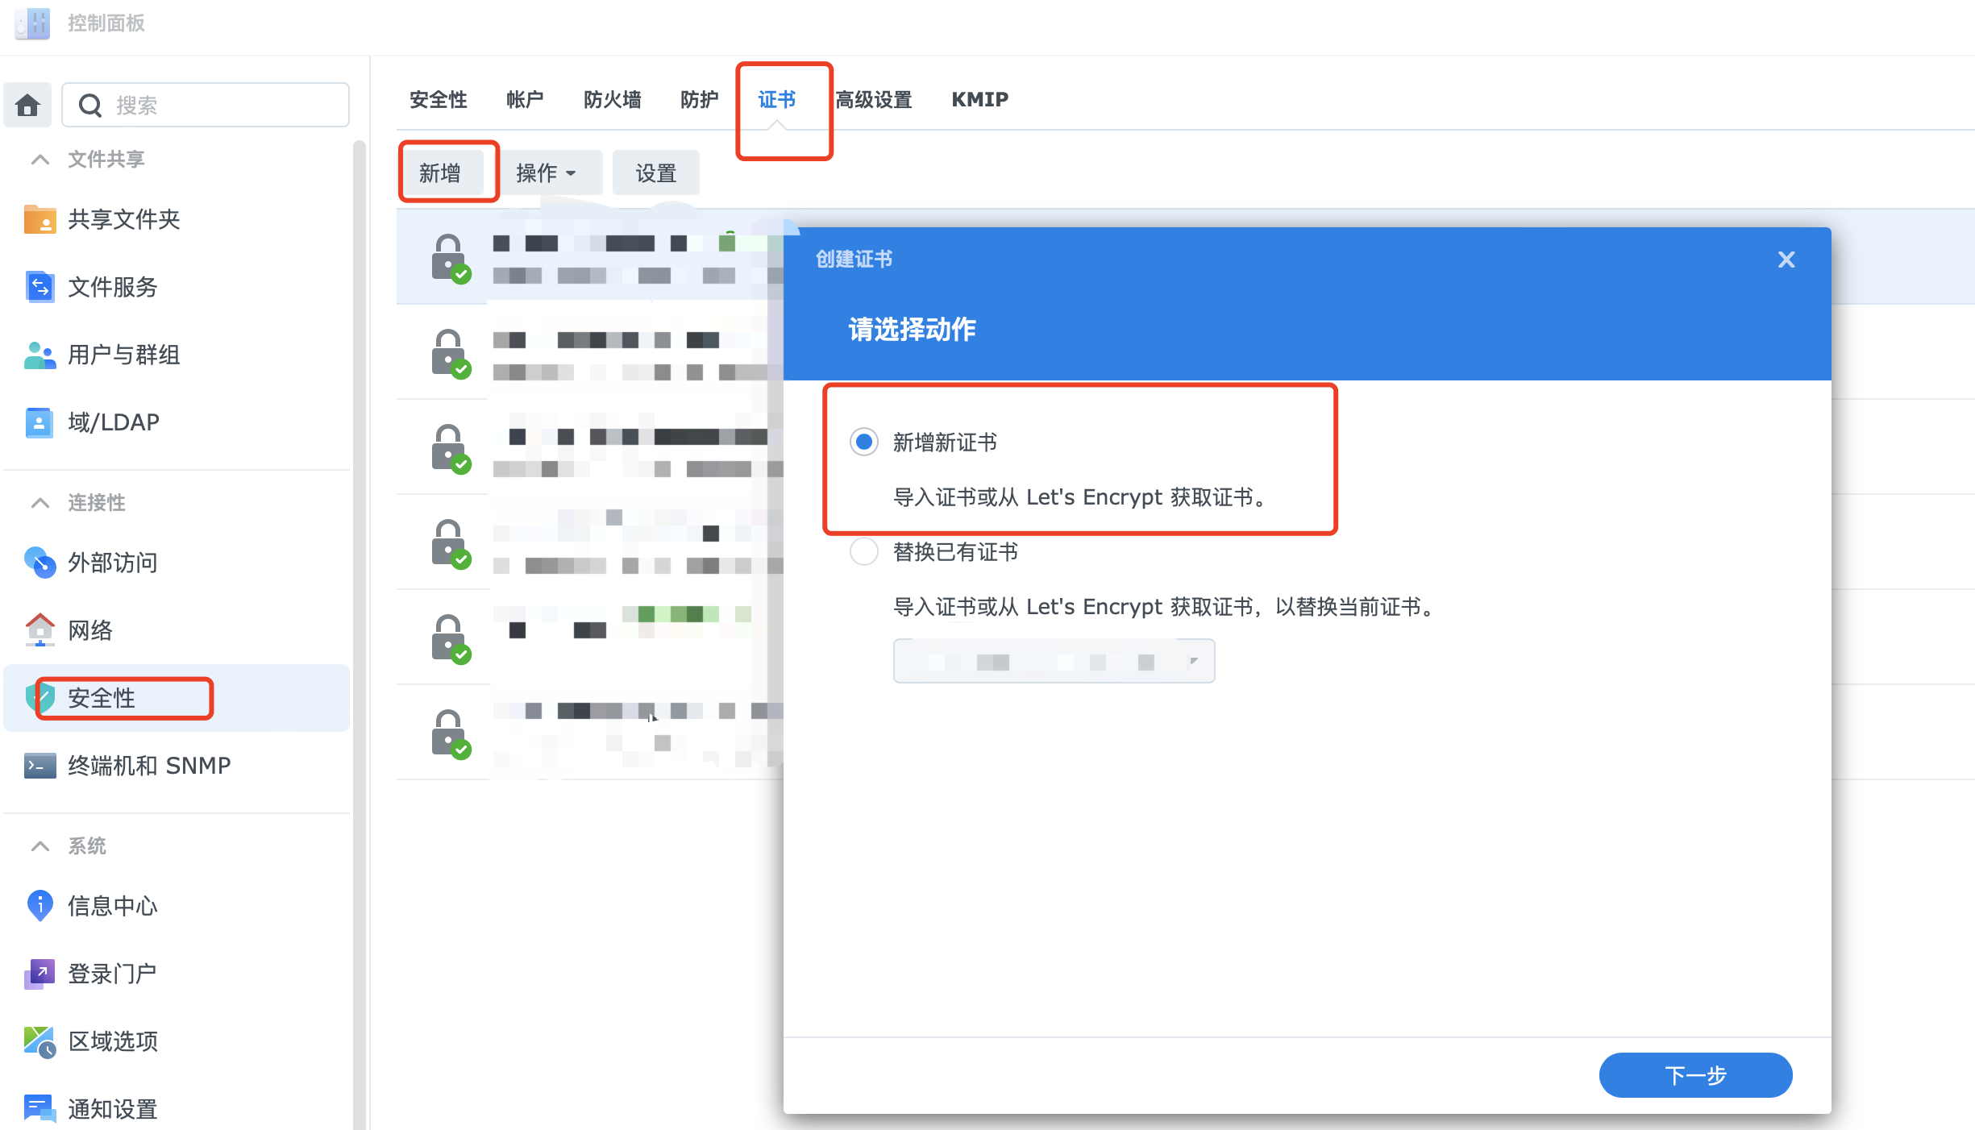Collapse the 连接性 section
Screen dimensions: 1975x1130
(x=39, y=503)
